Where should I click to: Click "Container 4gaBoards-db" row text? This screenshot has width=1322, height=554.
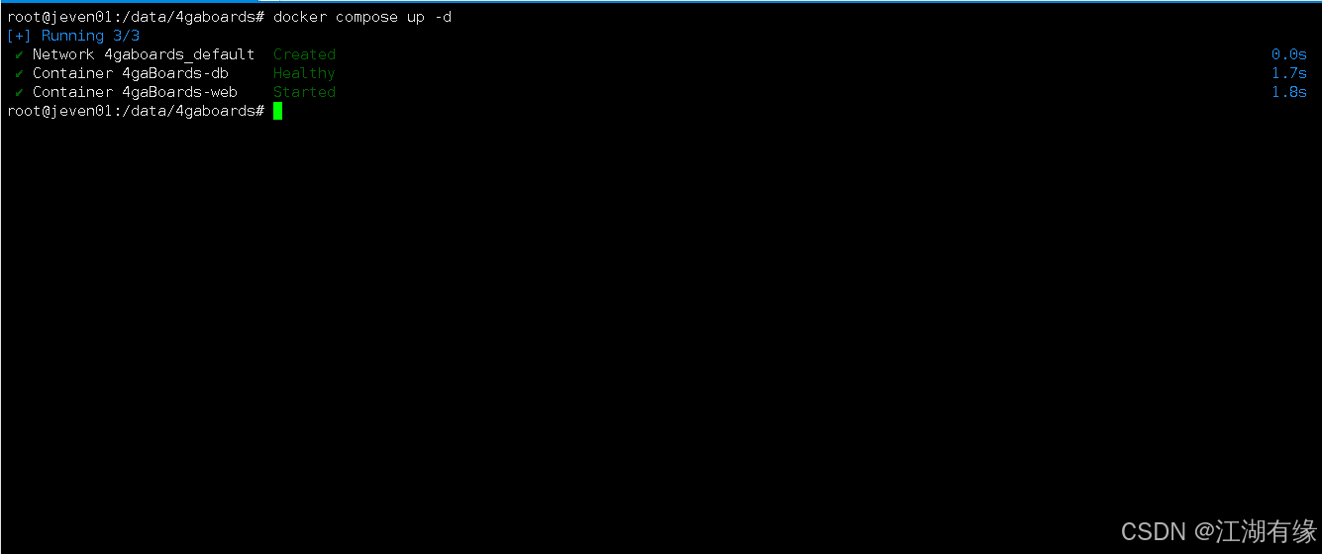click(131, 73)
